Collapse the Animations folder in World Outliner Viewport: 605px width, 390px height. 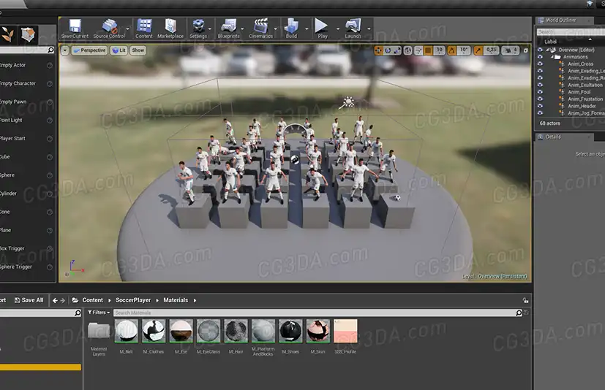tap(552, 57)
